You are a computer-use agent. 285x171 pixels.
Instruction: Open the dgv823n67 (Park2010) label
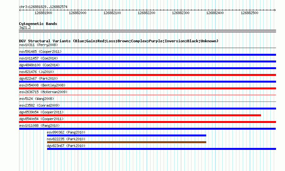click(66, 146)
